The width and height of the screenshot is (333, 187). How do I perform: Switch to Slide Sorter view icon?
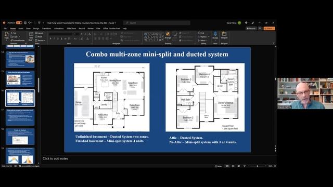tap(233, 166)
